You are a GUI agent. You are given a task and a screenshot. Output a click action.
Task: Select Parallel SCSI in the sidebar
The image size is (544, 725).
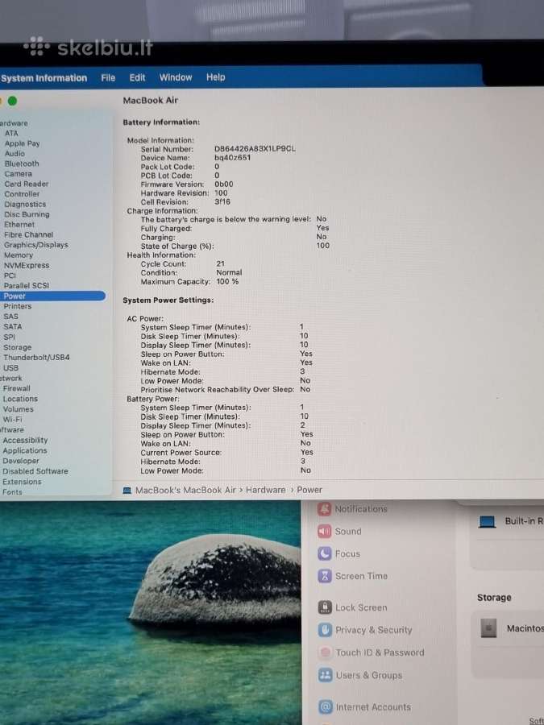[x=27, y=286]
